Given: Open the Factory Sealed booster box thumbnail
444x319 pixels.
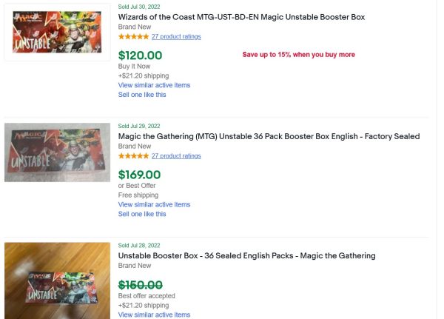Looking at the screenshot, I should pos(57,152).
